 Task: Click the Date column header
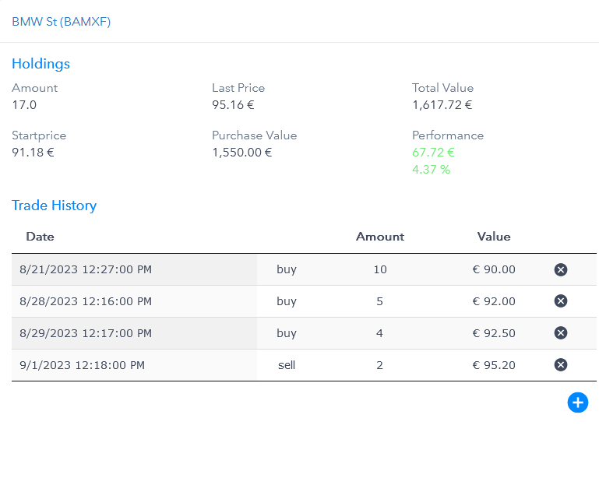pyautogui.click(x=40, y=237)
